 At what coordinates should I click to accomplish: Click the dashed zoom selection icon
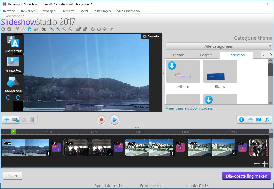tap(70, 29)
